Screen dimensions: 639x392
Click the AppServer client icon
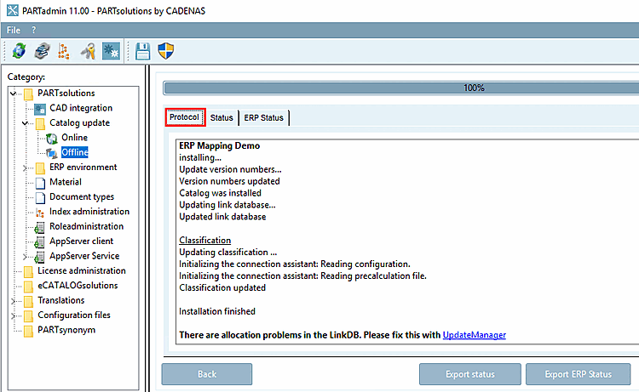point(39,242)
